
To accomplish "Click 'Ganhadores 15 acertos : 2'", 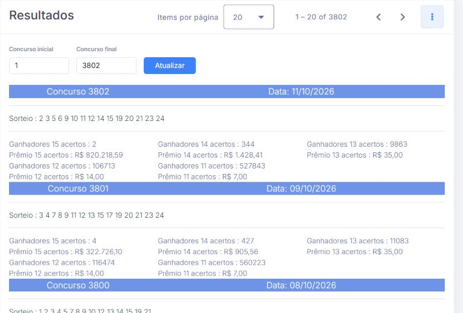I will point(52,144).
